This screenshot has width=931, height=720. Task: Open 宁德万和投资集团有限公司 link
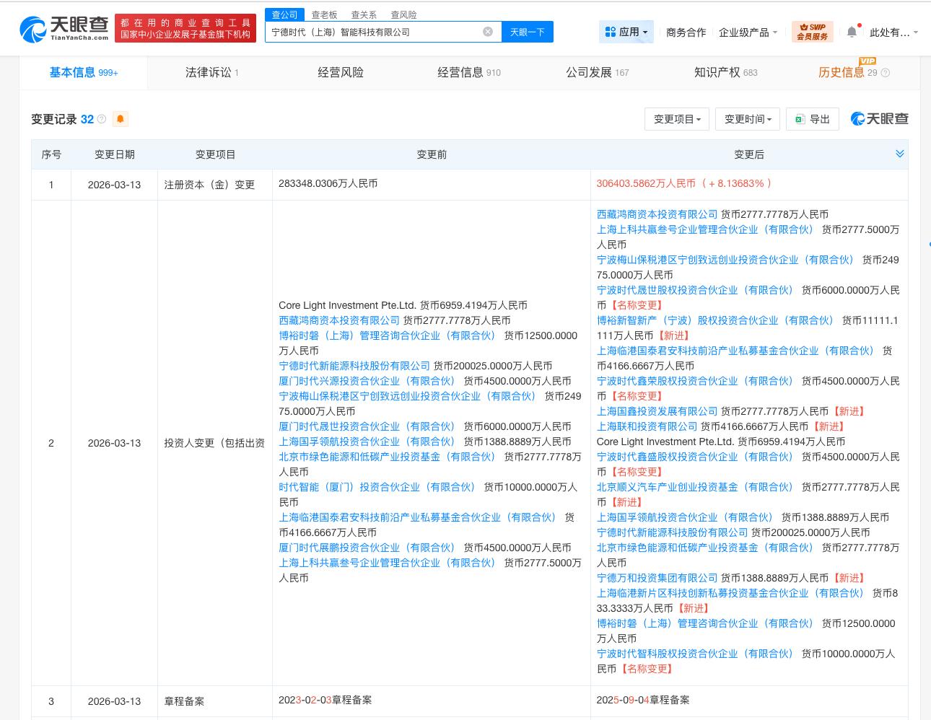pyautogui.click(x=657, y=578)
